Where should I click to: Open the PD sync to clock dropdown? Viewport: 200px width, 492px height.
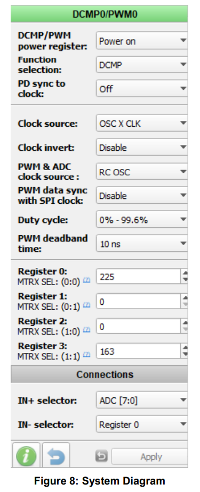[142, 89]
